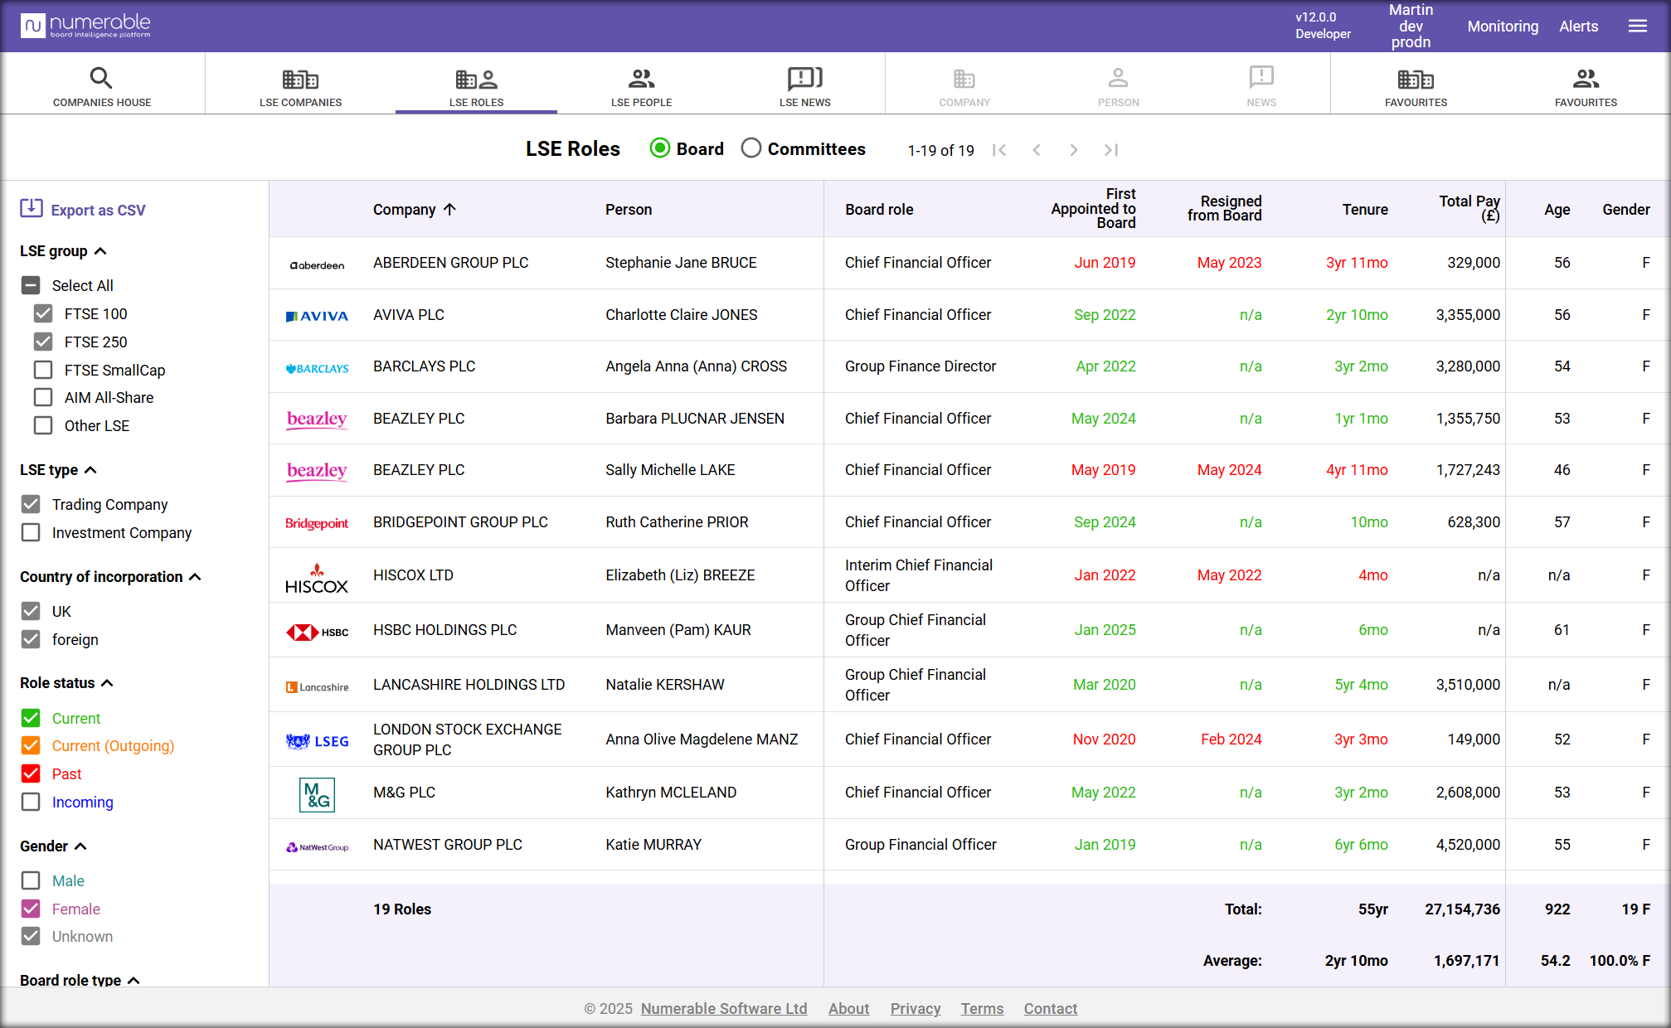
Task: Go to next page of results
Action: click(1074, 150)
